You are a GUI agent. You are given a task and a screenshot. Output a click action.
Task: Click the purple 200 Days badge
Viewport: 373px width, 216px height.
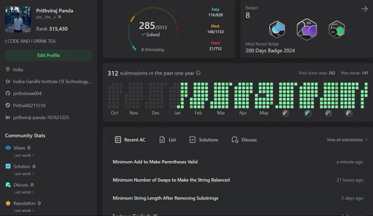307,30
